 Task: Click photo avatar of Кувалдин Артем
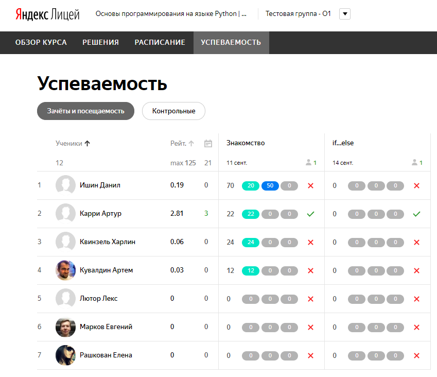point(65,270)
